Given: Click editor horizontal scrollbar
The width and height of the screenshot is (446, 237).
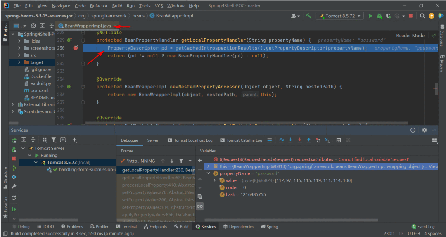Looking at the screenshot, I should pyautogui.click(x=247, y=123).
